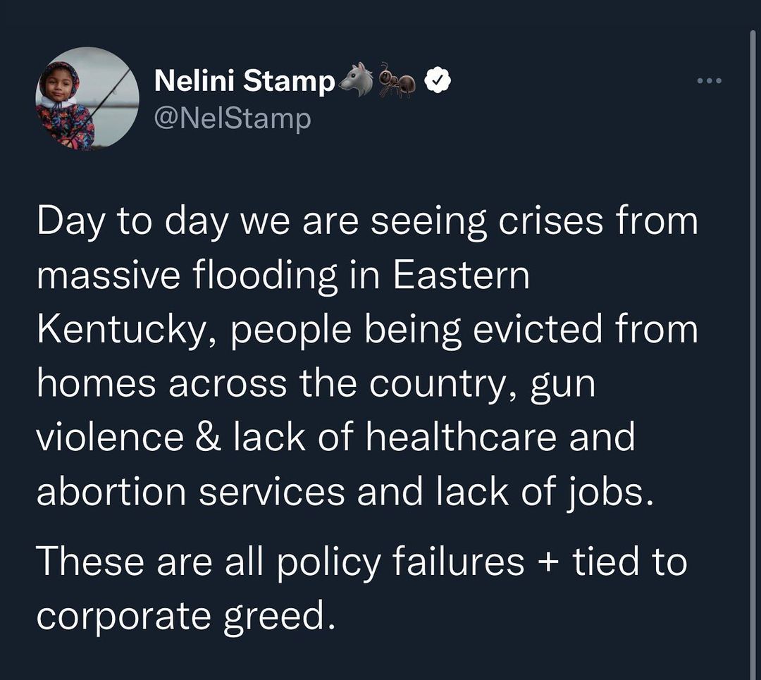Click the display name Nelini Stamp

pos(245,82)
